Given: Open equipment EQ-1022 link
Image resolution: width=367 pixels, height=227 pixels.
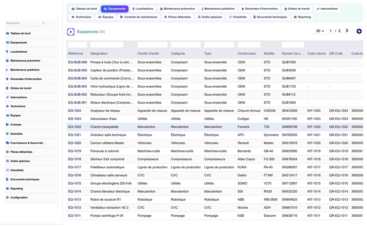Looking at the screenshot, I should coord(75,127).
